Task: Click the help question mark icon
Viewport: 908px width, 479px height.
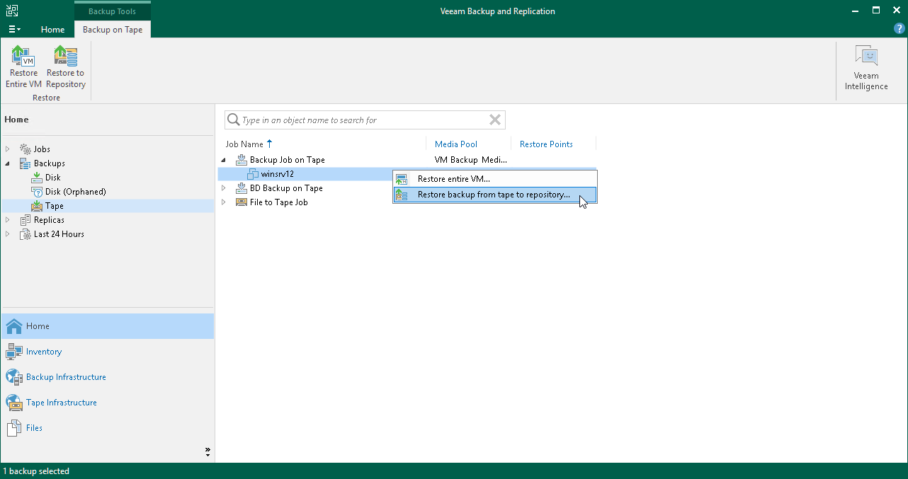Action: point(899,29)
